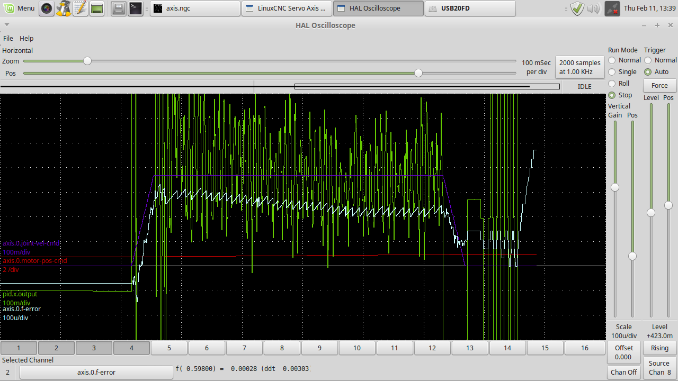Click the green window launcher icon
Image resolution: width=678 pixels, height=381 pixels.
tap(96, 8)
